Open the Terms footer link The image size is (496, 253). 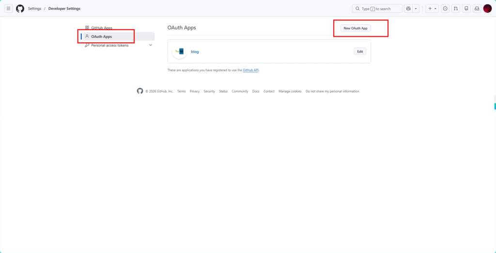click(181, 91)
